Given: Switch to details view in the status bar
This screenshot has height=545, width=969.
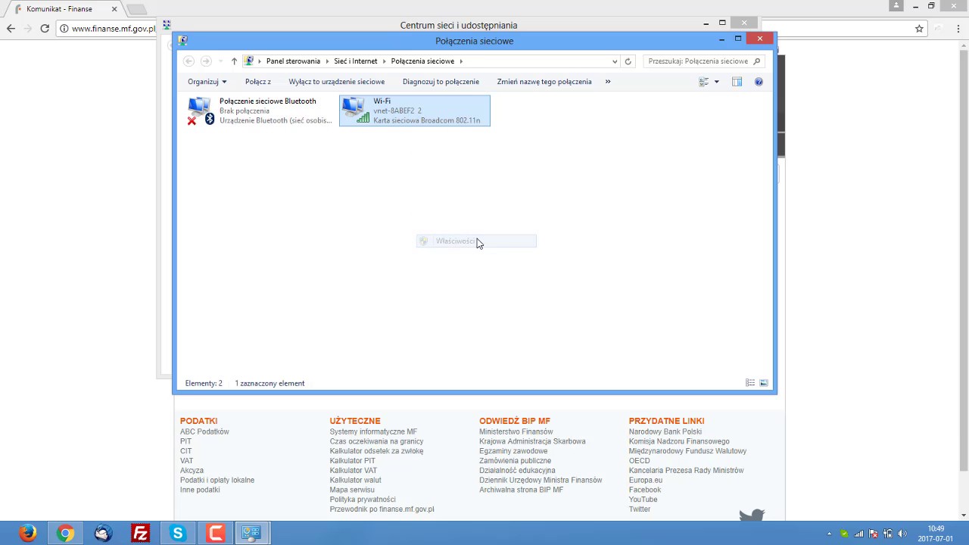Looking at the screenshot, I should pos(750,383).
